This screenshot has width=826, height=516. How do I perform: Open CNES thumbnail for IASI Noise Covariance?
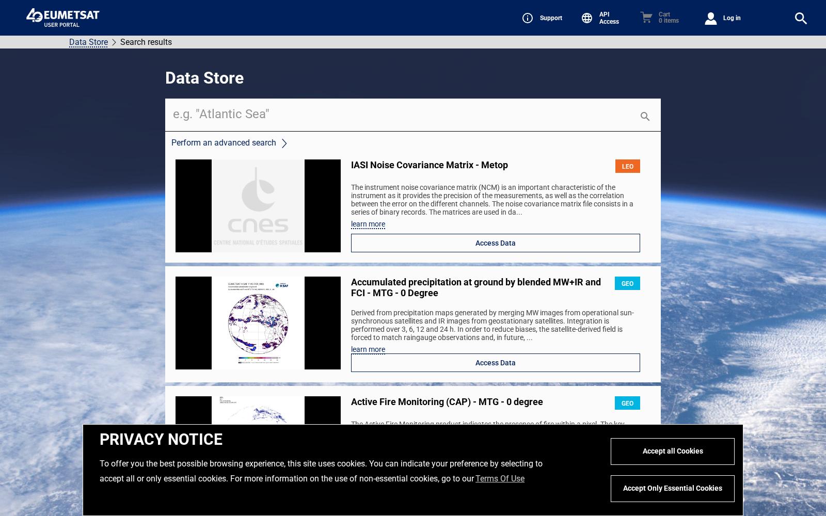pyautogui.click(x=258, y=206)
